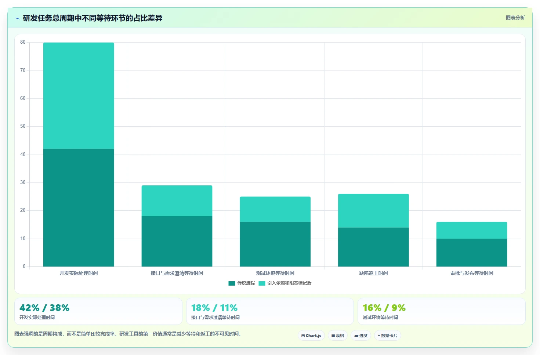Click the dark bar segment for 审批与发布等待时间
Image resolution: width=540 pixels, height=355 pixels.
click(472, 253)
